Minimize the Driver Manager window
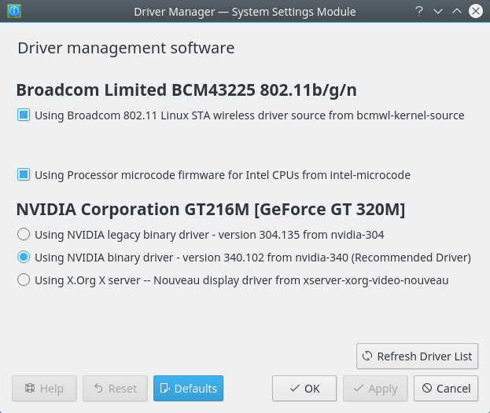This screenshot has height=413, width=490. coord(438,11)
